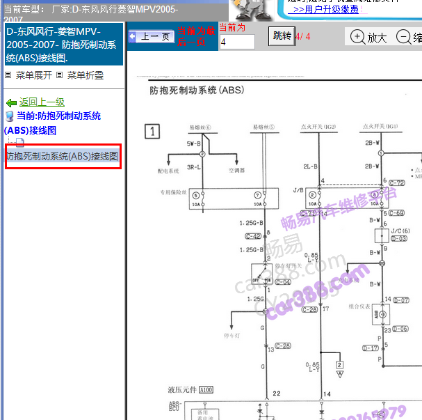Viewport: 422px width, 420px height.
Task: Click the document page icon in tree
Action: click(19, 142)
